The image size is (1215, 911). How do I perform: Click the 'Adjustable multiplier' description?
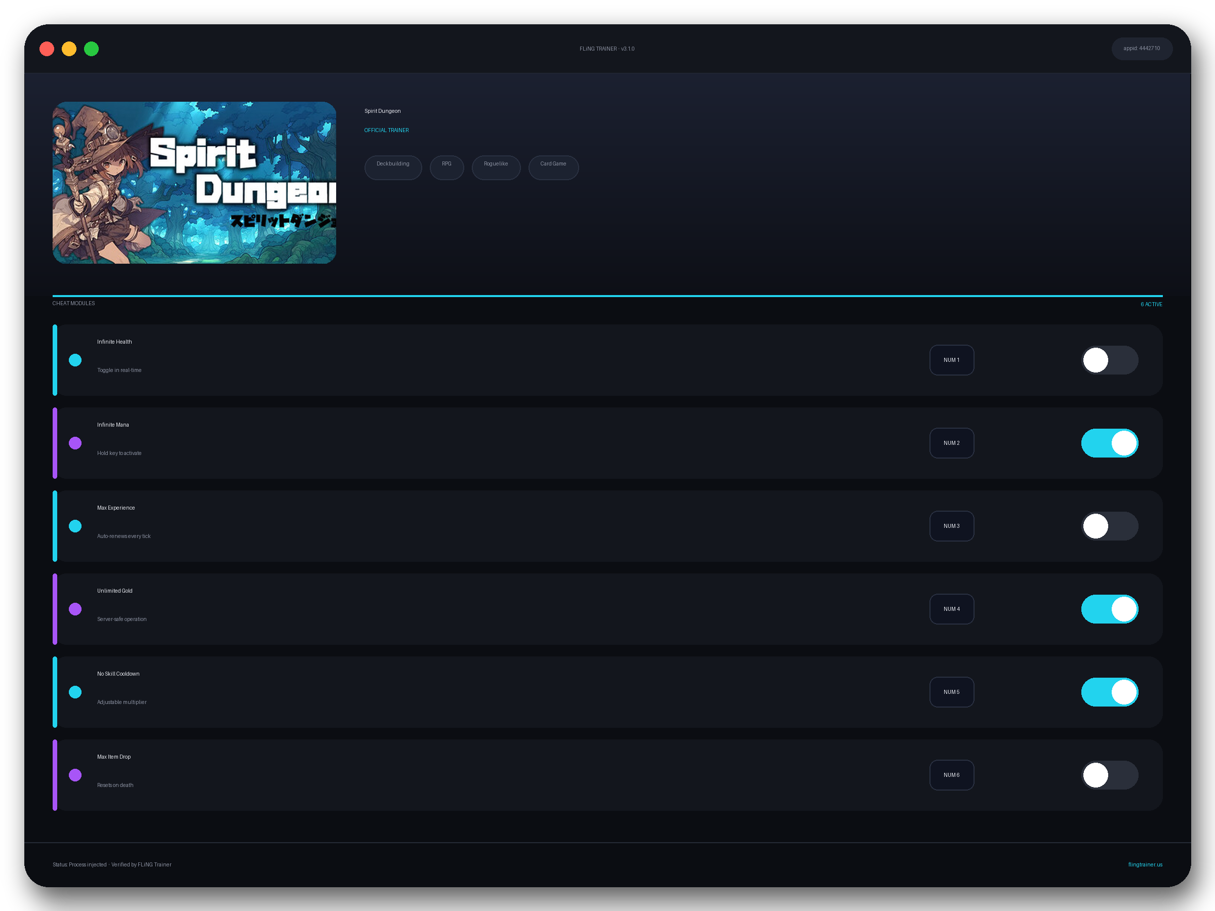(x=122, y=702)
